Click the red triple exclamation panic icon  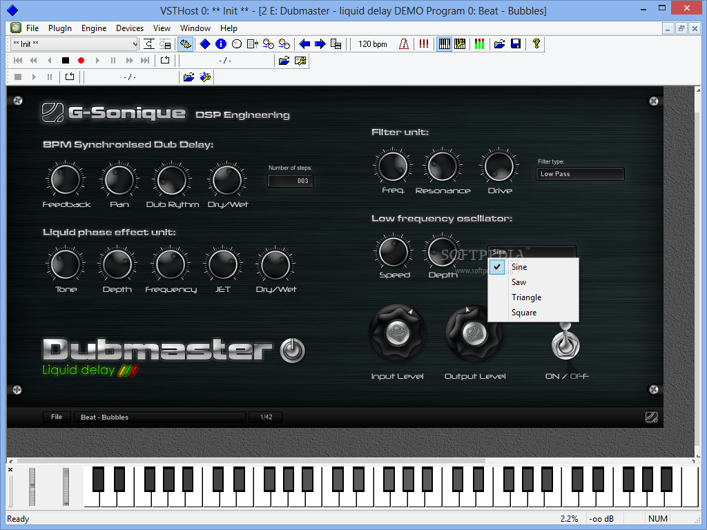click(424, 43)
